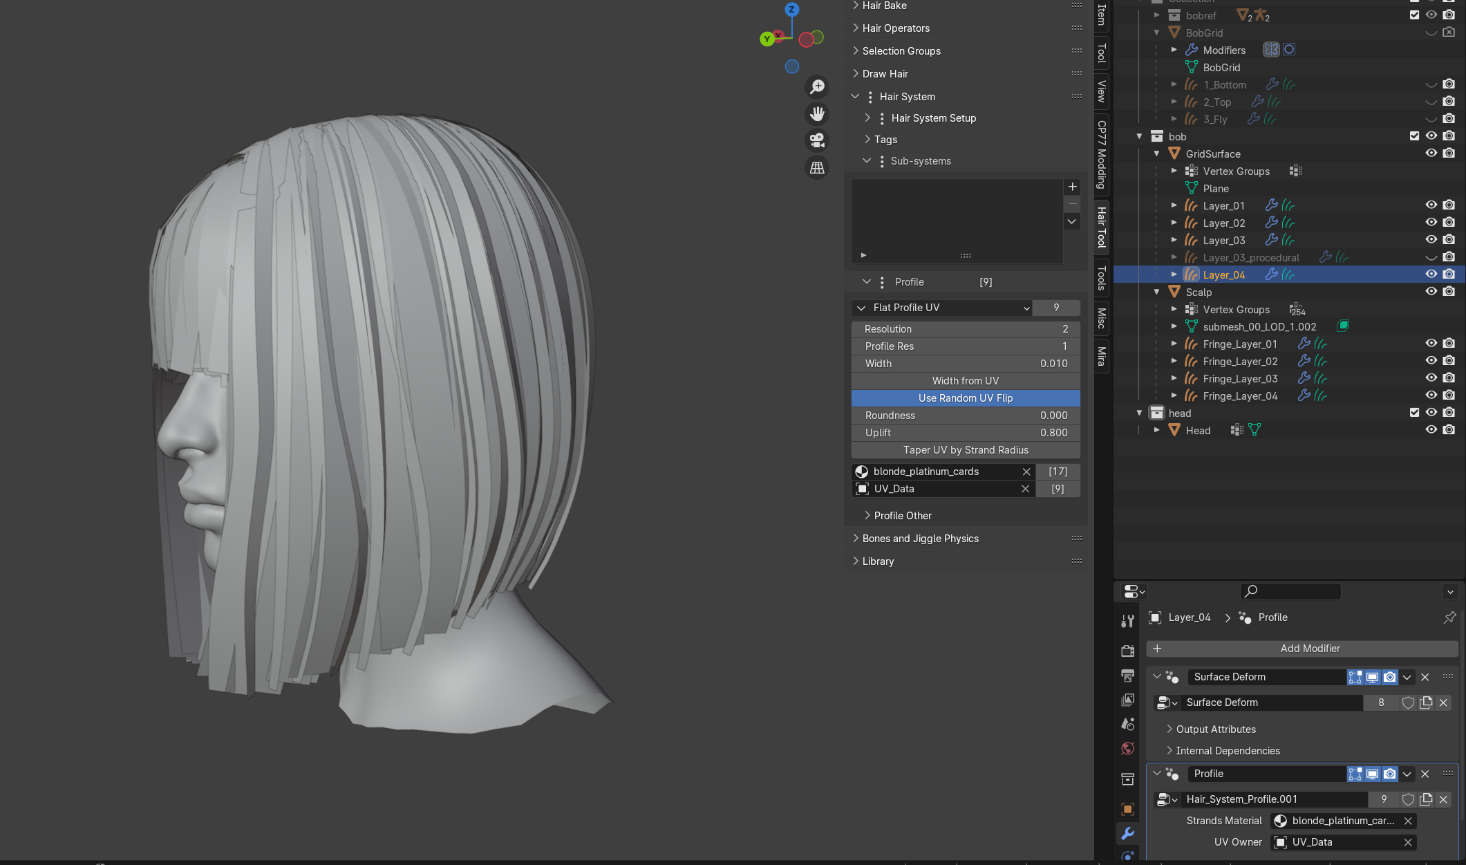Adjust the Uplift value slider

(965, 433)
